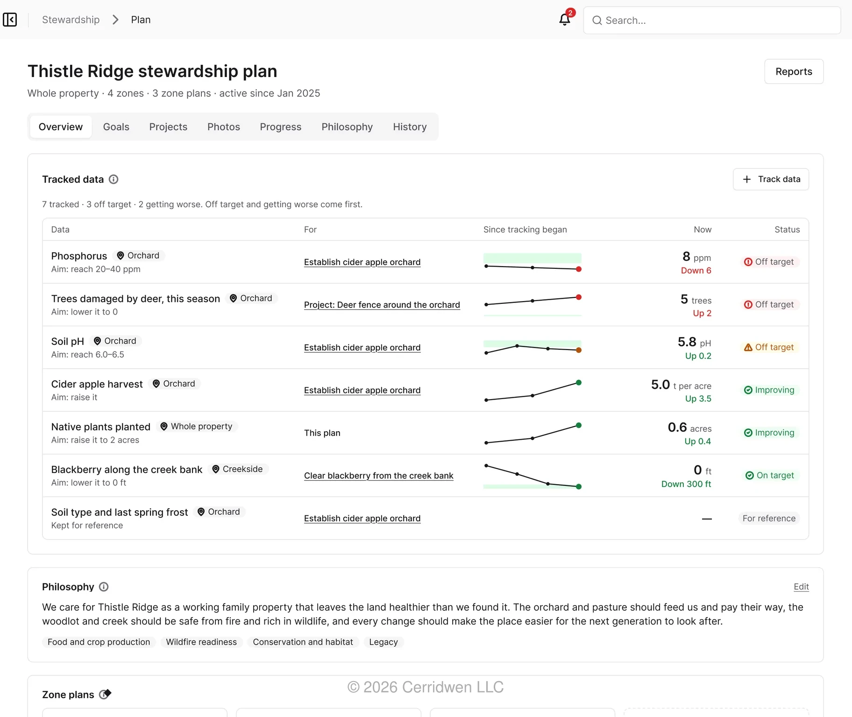View the History tab
Screen dimensions: 852x717
pyautogui.click(x=410, y=127)
